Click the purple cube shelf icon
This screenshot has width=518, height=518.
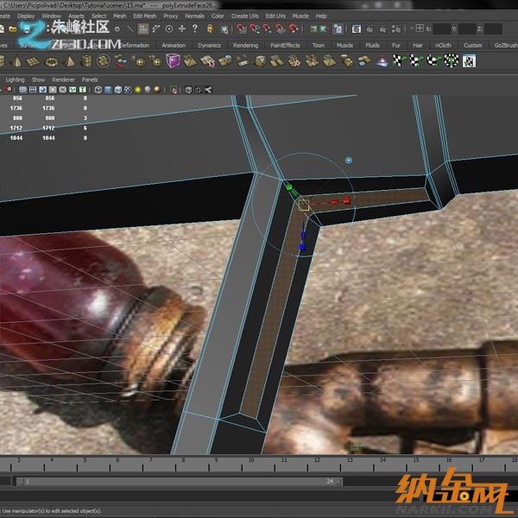(173, 60)
